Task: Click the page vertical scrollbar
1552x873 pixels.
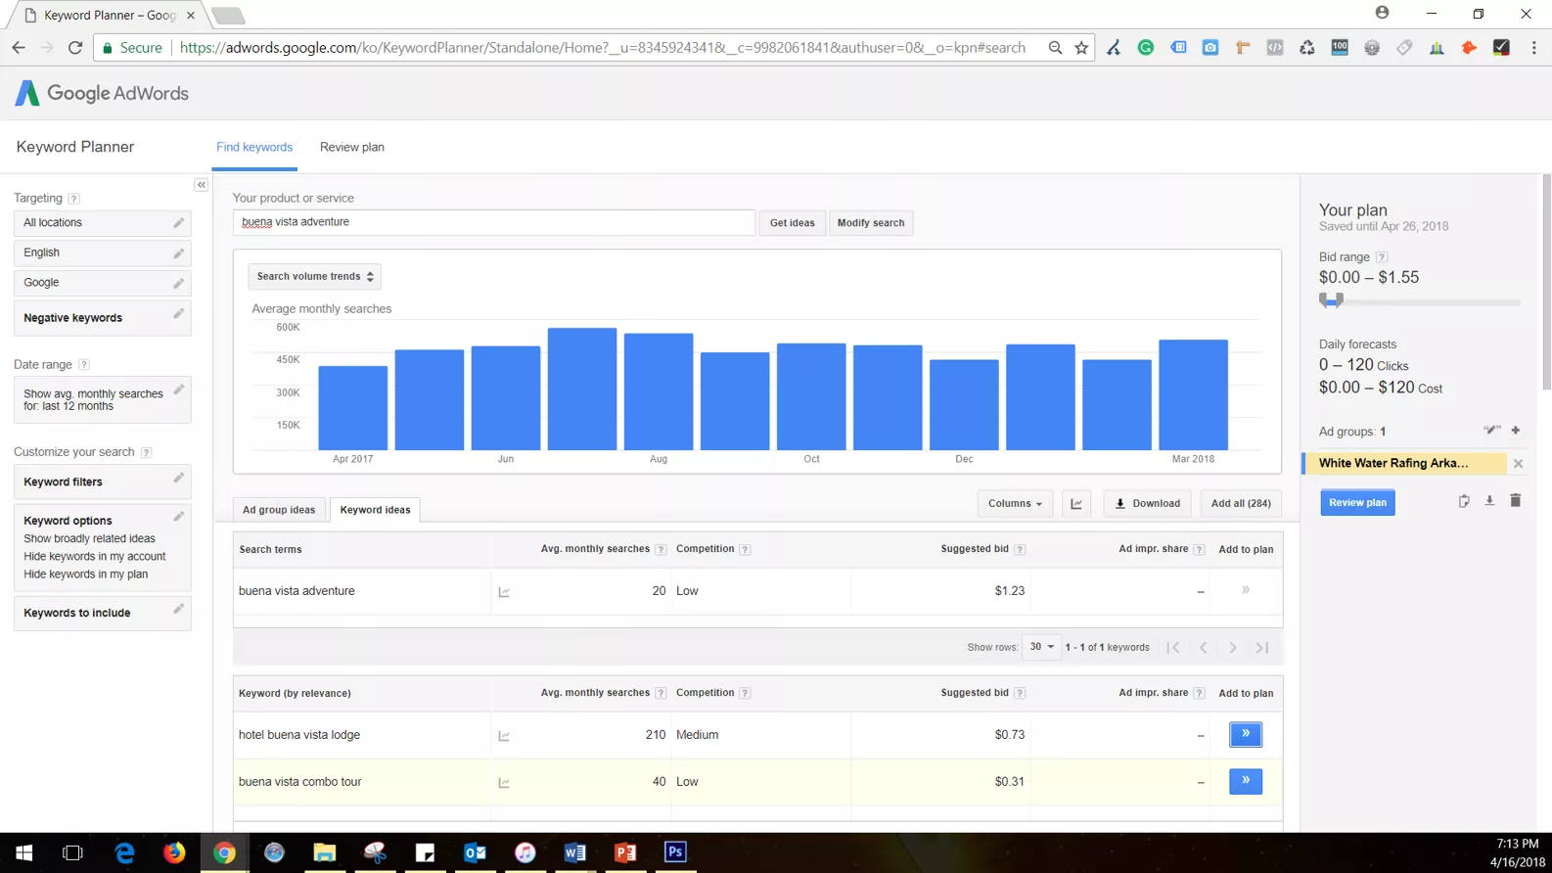Action: (x=1546, y=282)
